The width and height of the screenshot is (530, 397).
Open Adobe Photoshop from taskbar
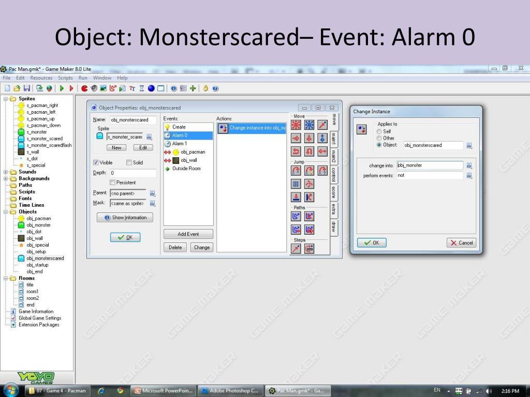click(230, 391)
